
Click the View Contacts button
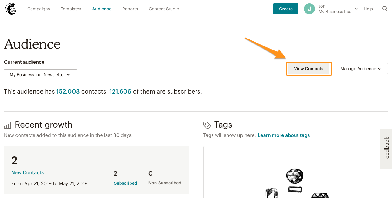(x=308, y=69)
